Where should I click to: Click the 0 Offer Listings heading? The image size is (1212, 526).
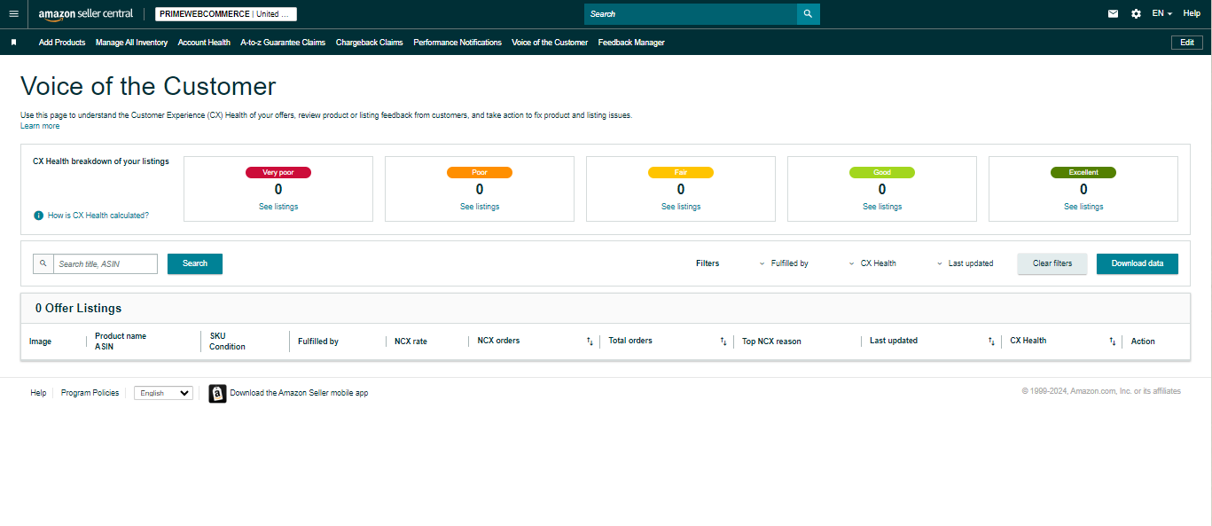click(x=78, y=308)
